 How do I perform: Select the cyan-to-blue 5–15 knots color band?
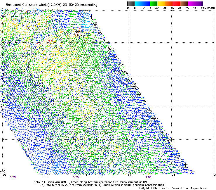pos(142,4)
